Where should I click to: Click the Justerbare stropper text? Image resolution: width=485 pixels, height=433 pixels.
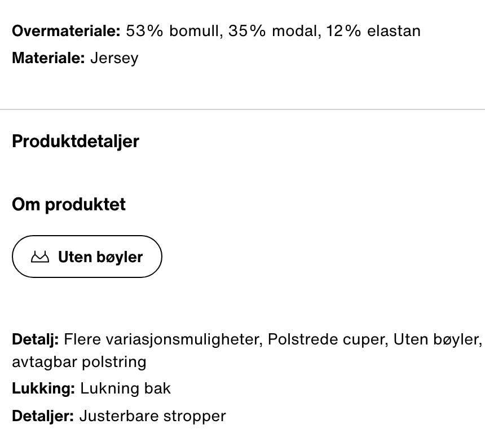tap(152, 416)
